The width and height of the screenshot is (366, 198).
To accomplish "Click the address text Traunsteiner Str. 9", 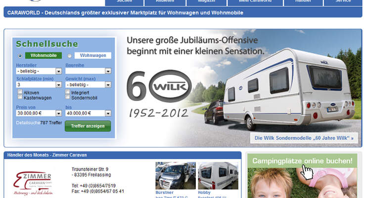I will tap(90, 169).
